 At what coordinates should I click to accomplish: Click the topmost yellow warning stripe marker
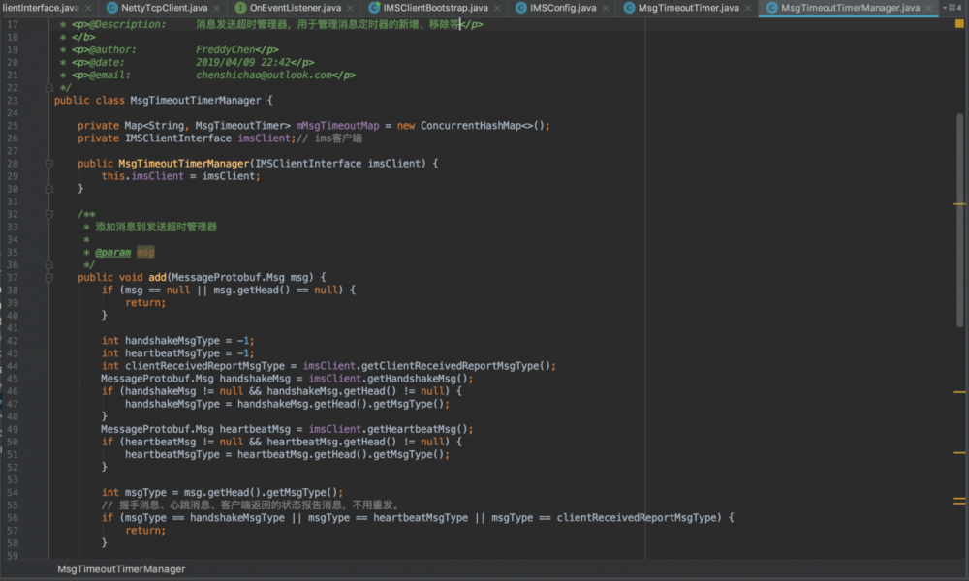click(x=959, y=204)
